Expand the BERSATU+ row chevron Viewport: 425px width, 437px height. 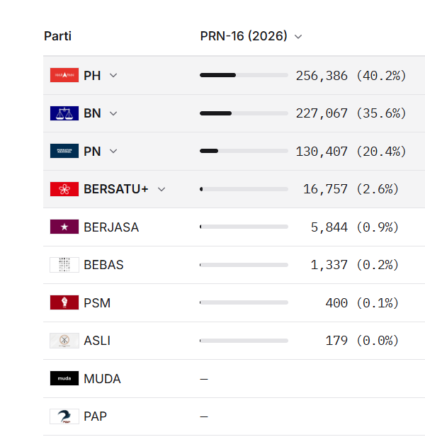coord(161,190)
